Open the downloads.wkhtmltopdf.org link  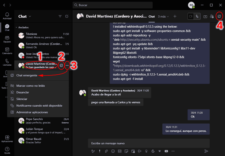tap(159, 68)
